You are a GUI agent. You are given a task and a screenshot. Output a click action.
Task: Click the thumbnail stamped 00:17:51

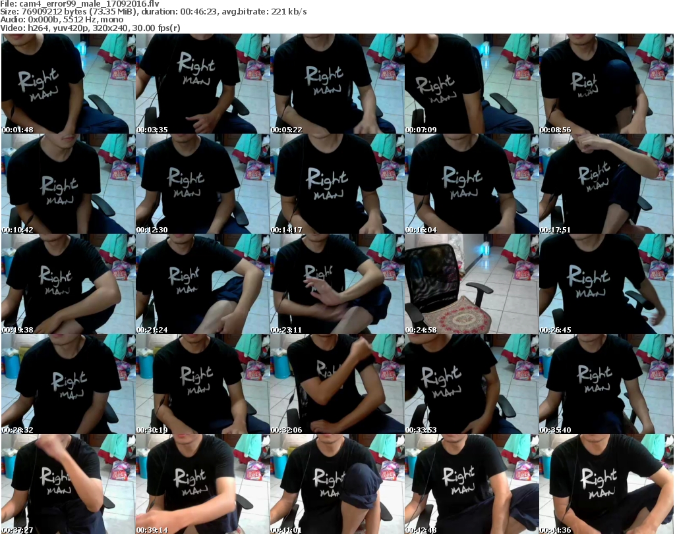(606, 184)
